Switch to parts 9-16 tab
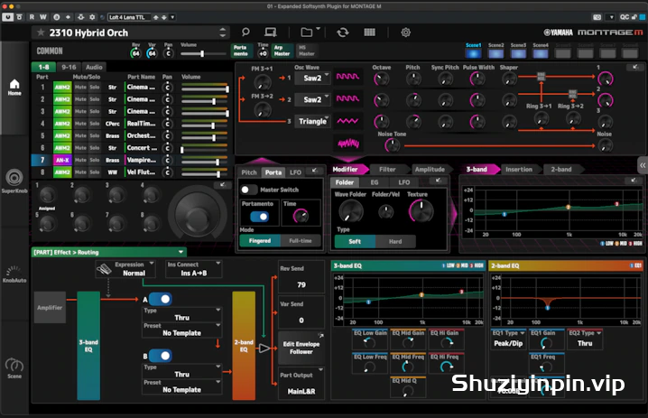The image size is (648, 418). pos(69,67)
